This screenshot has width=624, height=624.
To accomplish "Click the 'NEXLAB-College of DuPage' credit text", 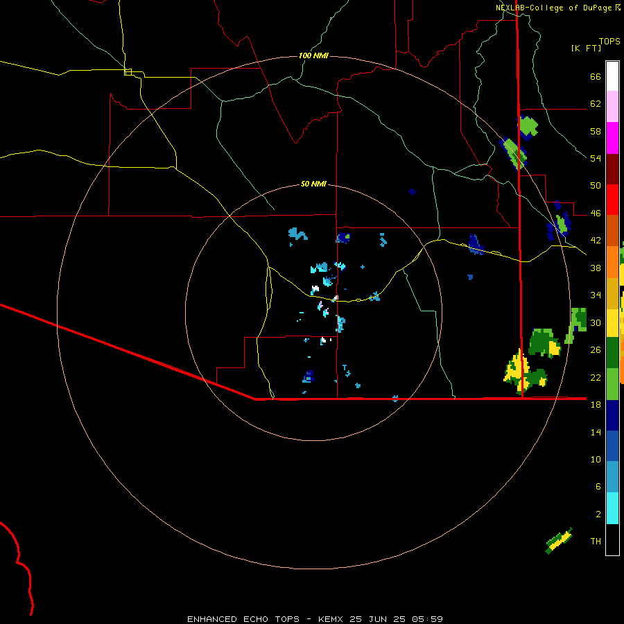I will (555, 8).
